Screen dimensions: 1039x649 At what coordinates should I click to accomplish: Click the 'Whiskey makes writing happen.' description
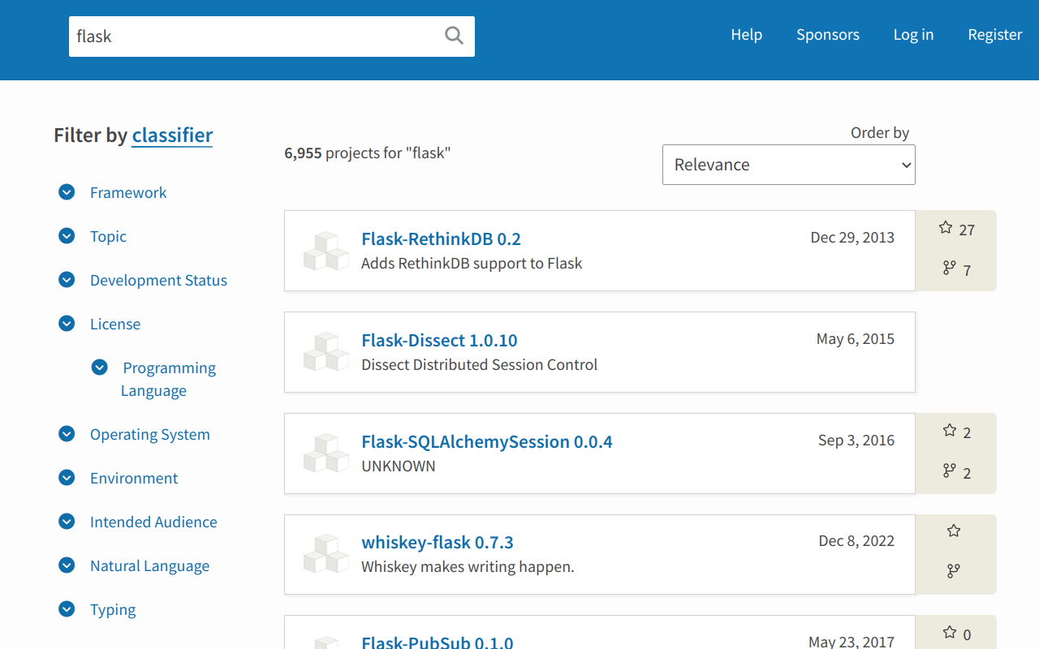pos(468,566)
